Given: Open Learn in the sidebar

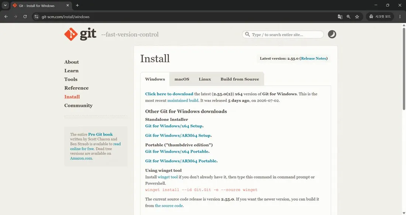Looking at the screenshot, I should point(71,71).
